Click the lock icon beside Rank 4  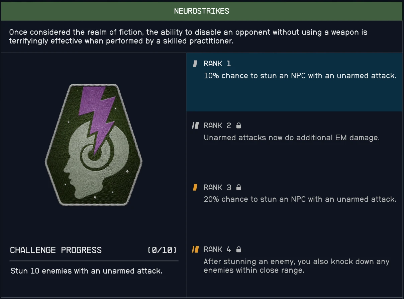pos(239,249)
